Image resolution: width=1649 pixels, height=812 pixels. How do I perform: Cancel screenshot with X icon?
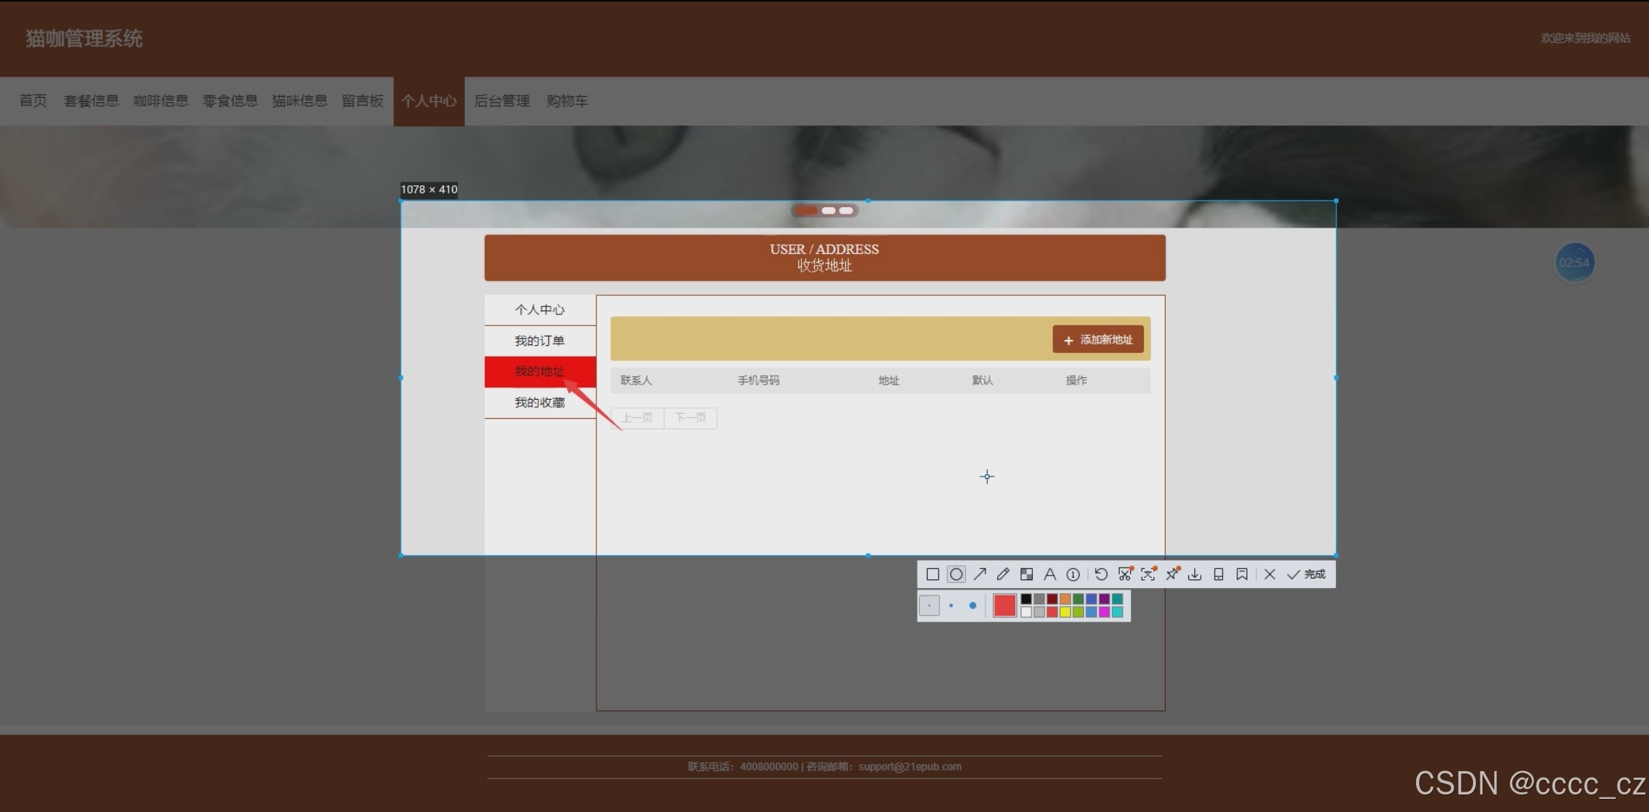point(1269,575)
